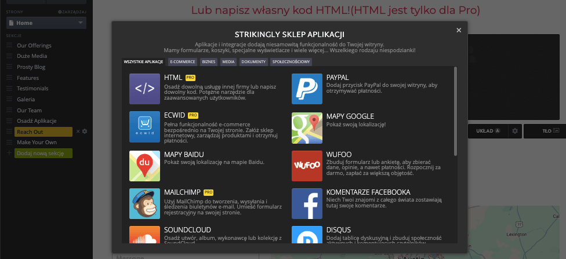Select the Komentarze Facebooka icon
The image size is (566, 259).
click(x=307, y=203)
